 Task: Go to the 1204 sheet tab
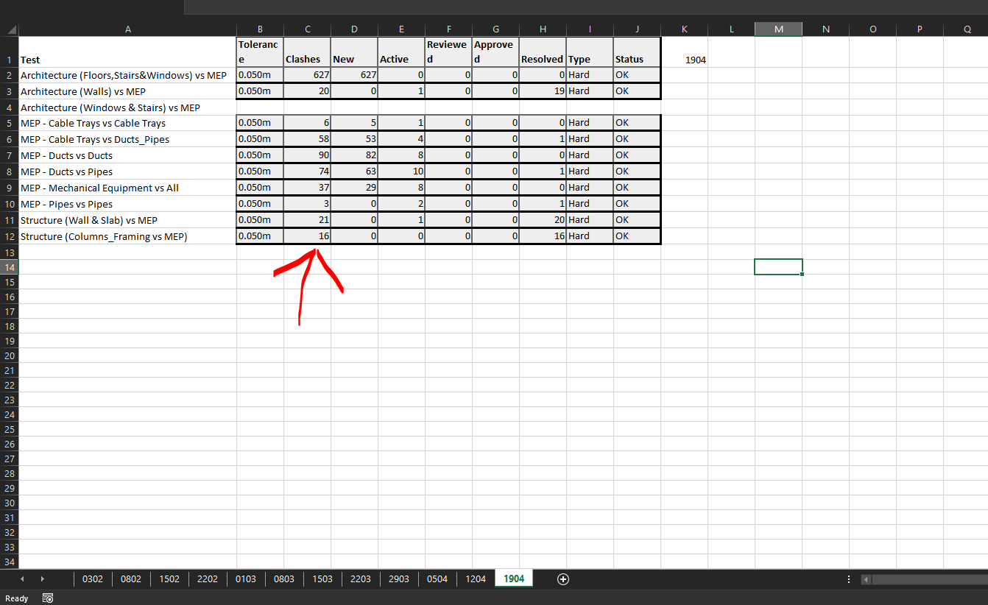click(476, 579)
